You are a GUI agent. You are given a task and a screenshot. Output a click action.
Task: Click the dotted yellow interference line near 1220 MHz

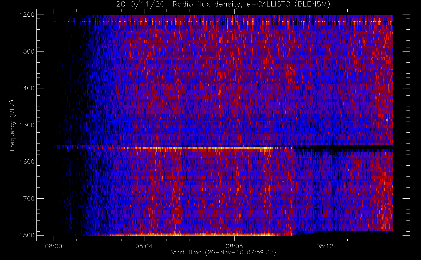[224, 21]
